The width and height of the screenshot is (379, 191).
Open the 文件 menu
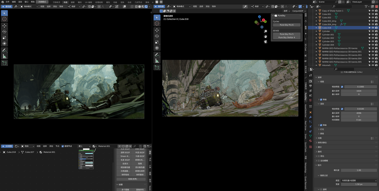pos(7,2)
